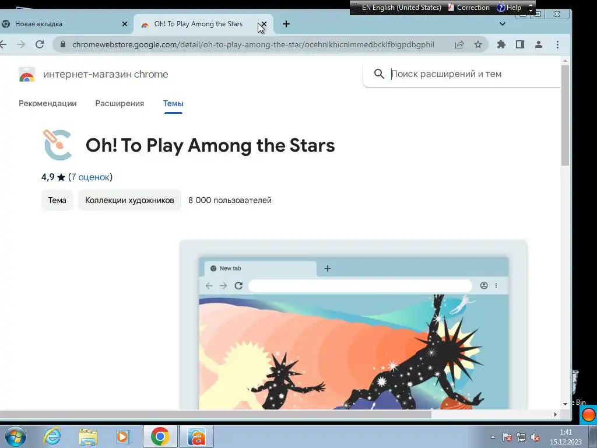597x448 pixels.
Task: Click the horizontal scroll right arrow
Action: point(556,415)
